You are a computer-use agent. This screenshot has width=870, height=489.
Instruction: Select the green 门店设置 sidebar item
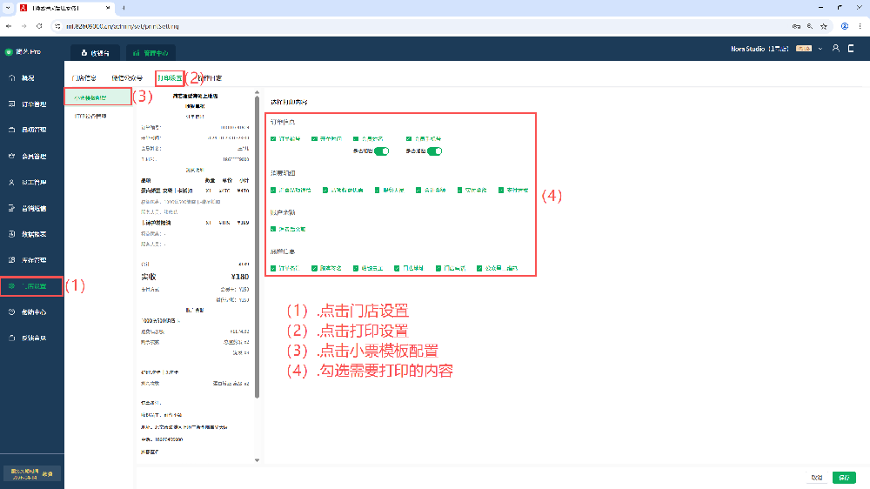(x=31, y=285)
